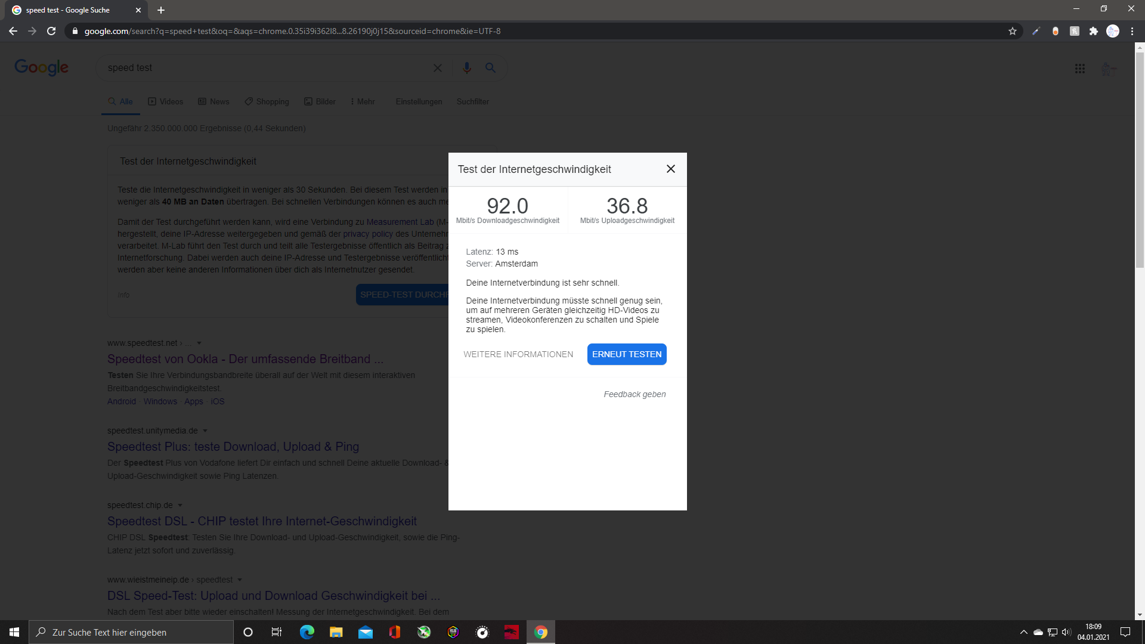Bookmark the page with the star icon
Image resolution: width=1145 pixels, height=644 pixels.
click(1012, 31)
